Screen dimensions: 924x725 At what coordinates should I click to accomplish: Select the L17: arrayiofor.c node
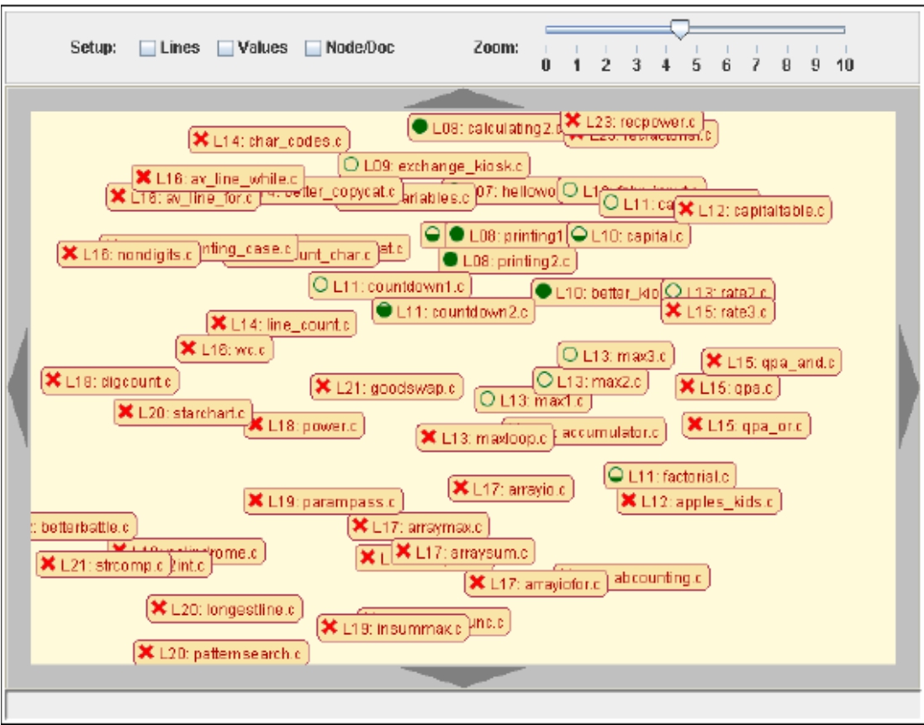[536, 584]
